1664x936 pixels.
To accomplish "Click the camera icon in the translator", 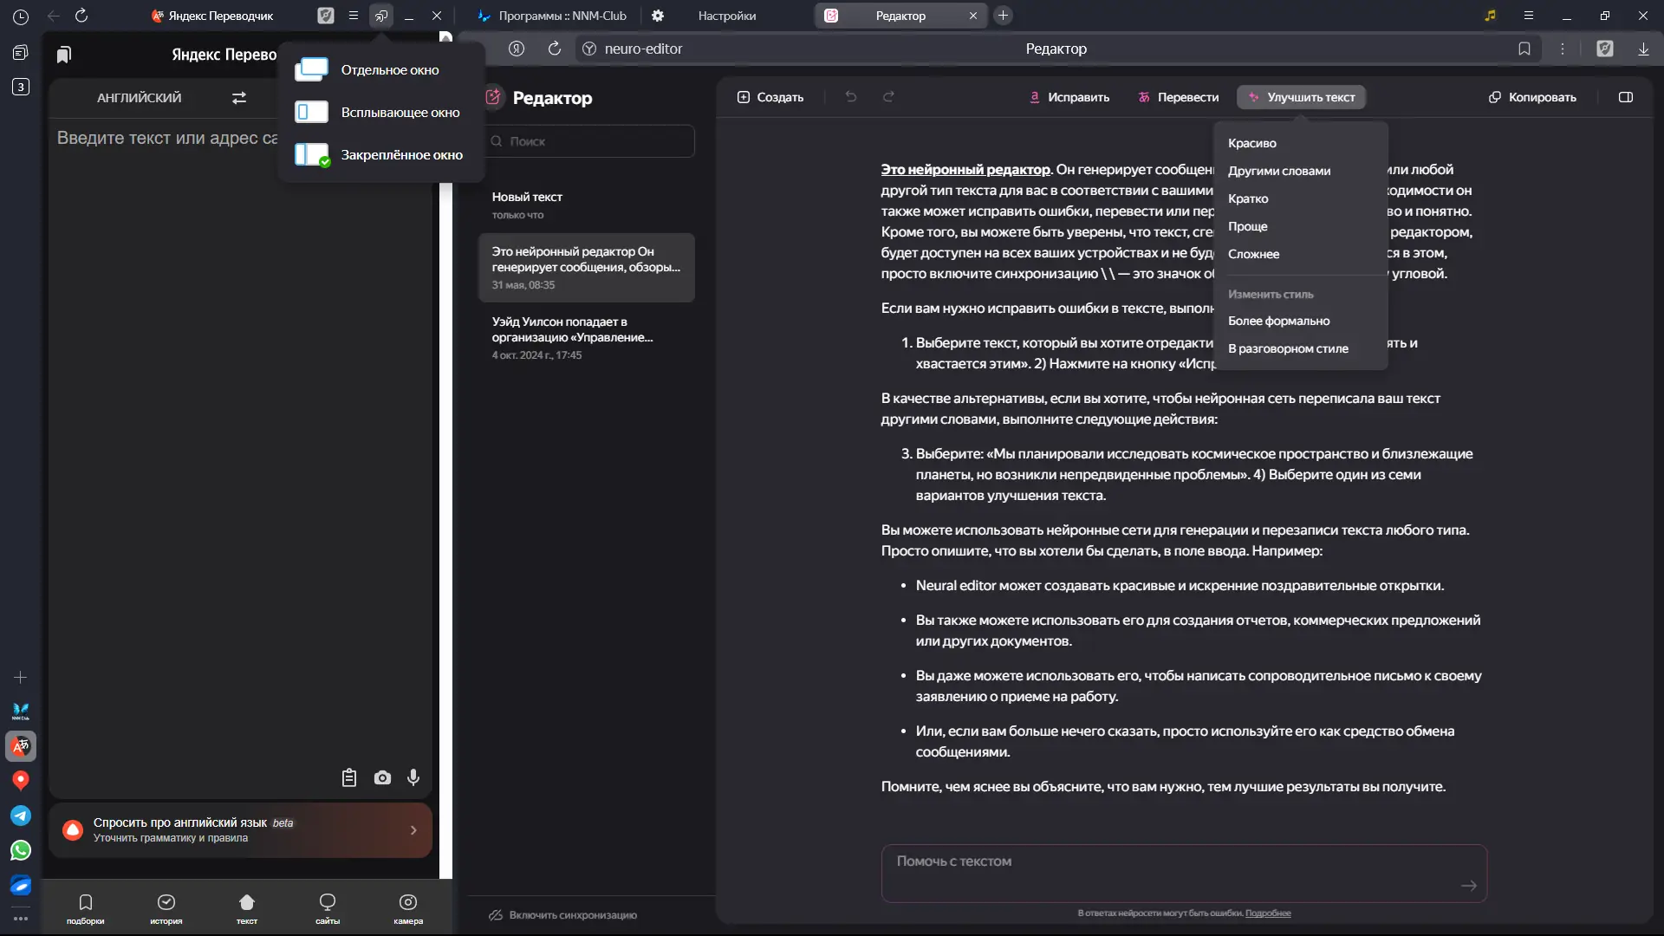I will pos(382,778).
